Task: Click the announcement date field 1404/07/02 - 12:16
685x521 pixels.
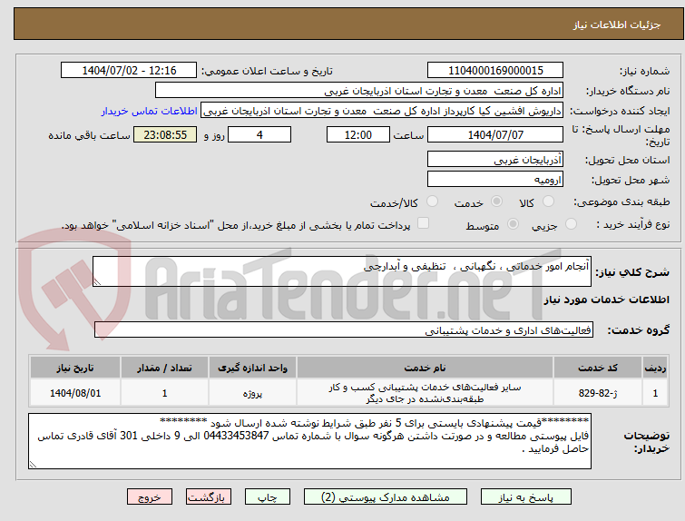Action: pyautogui.click(x=129, y=71)
